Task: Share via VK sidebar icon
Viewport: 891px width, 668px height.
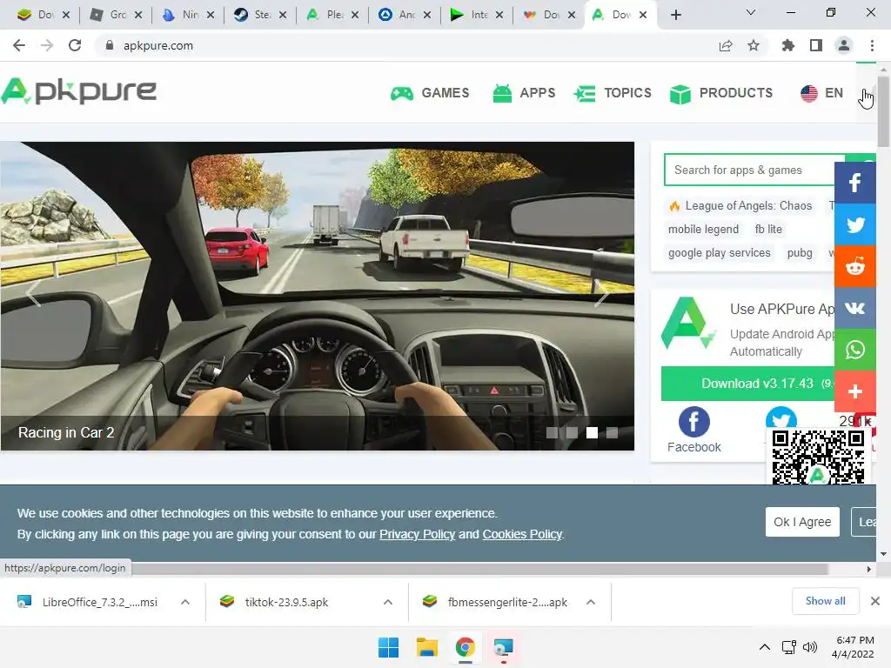Action: [854, 308]
